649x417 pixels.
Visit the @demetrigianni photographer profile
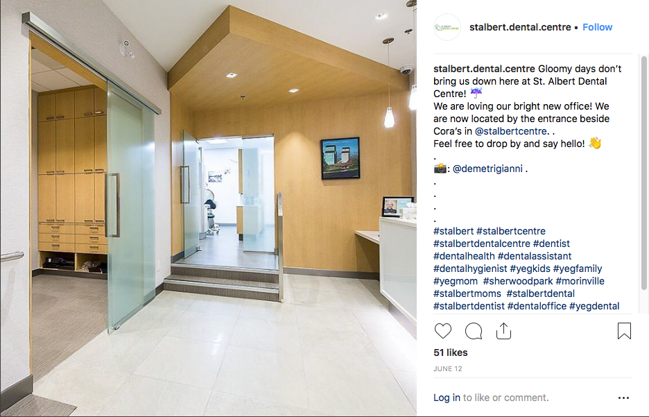(x=487, y=169)
